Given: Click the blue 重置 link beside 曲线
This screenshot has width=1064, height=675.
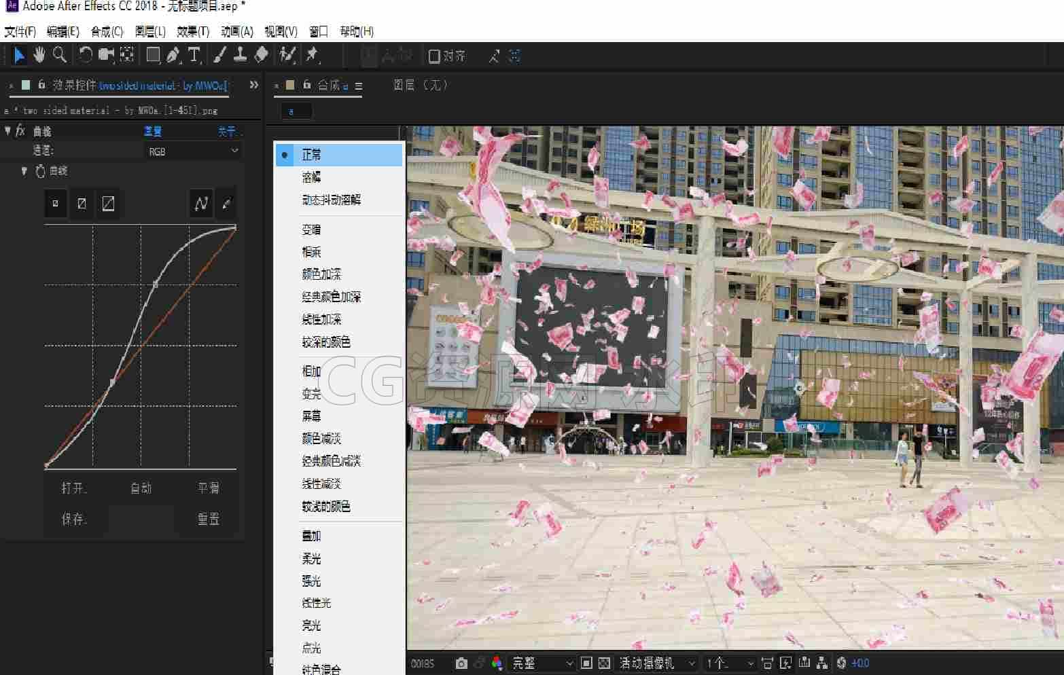Looking at the screenshot, I should click(x=153, y=131).
